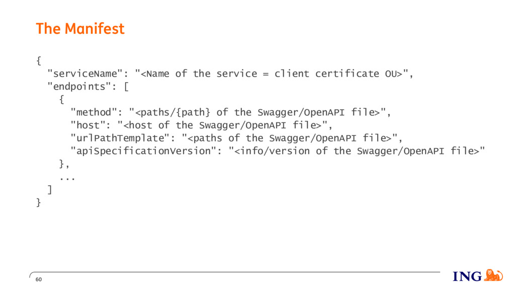The height and width of the screenshot is (290, 515).
Task: Click the footer divider line
Action: tap(235, 272)
